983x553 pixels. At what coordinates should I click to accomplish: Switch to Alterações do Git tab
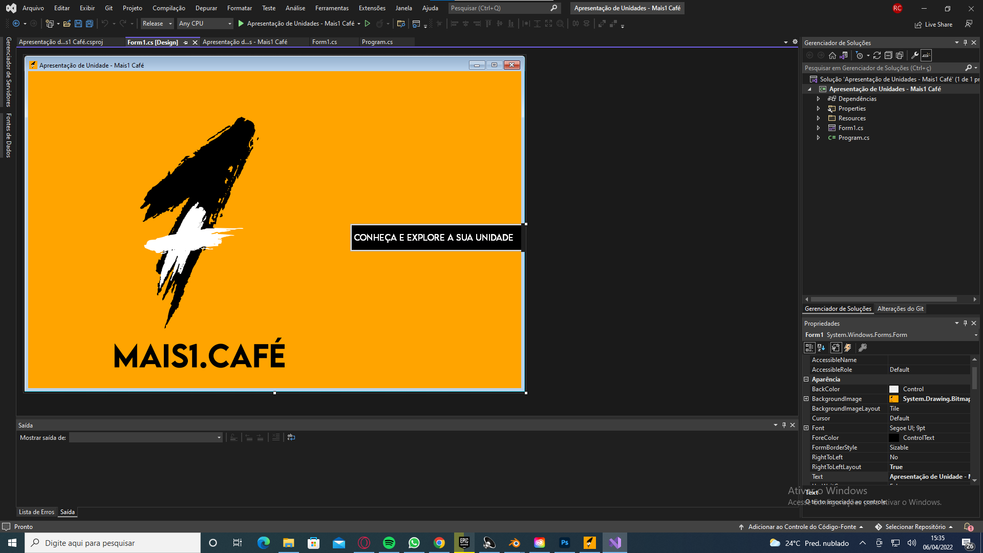[901, 309]
